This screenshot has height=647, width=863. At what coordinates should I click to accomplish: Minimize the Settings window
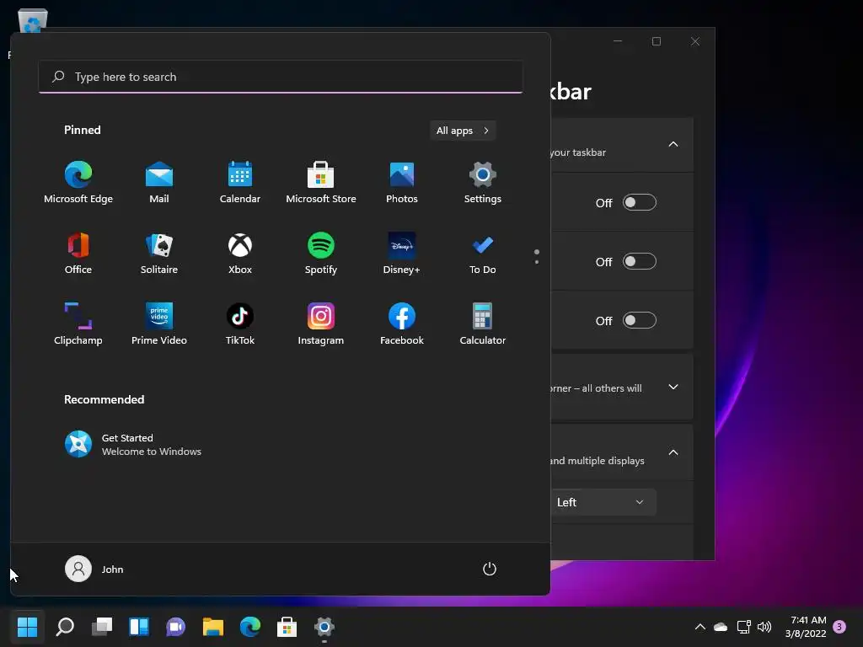(618, 41)
